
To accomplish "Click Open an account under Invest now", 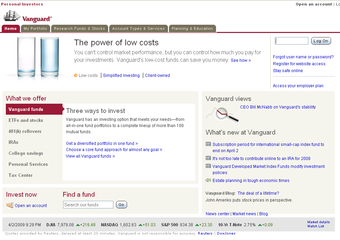I will (x=31, y=206).
